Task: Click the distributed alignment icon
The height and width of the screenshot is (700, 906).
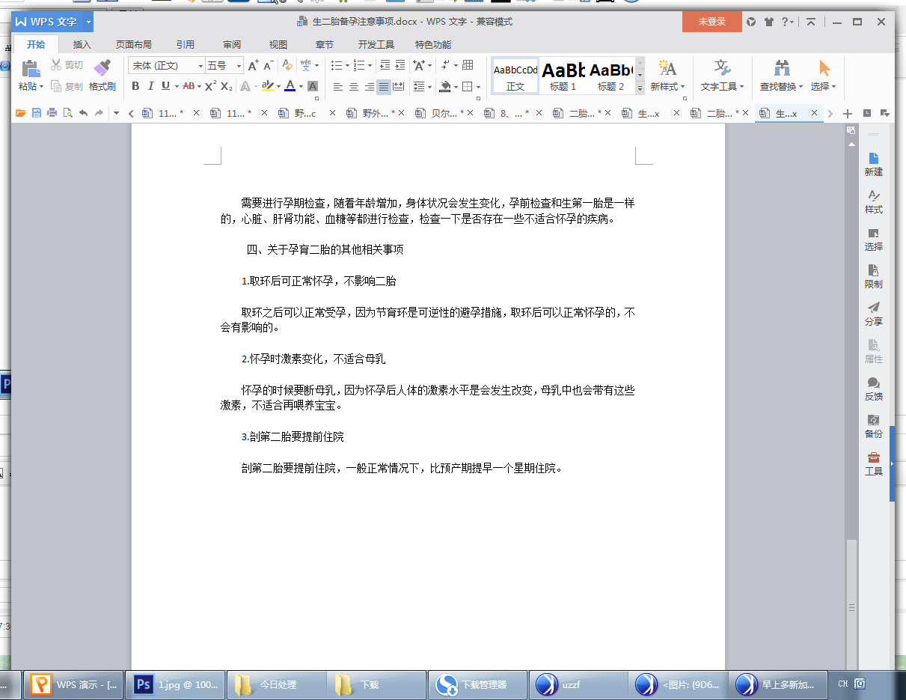Action: pyautogui.click(x=399, y=87)
